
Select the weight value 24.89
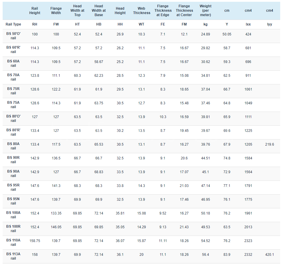[x=205, y=34]
